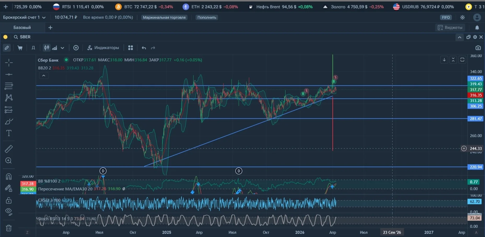Toggle the lock all drawings padlock
Viewport: 485px width, 237px height.
[9, 200]
